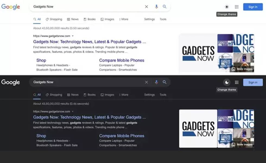Click the magnifier search icon in dark theme
The height and width of the screenshot is (163, 266).
click(164, 82)
